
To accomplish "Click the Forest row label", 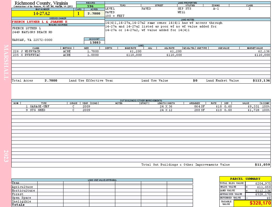I will pyautogui.click(x=18, y=194).
